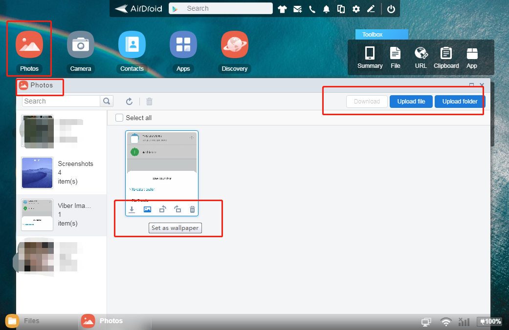
Task: Open the Contacts desktop icon
Action: coord(132,44)
